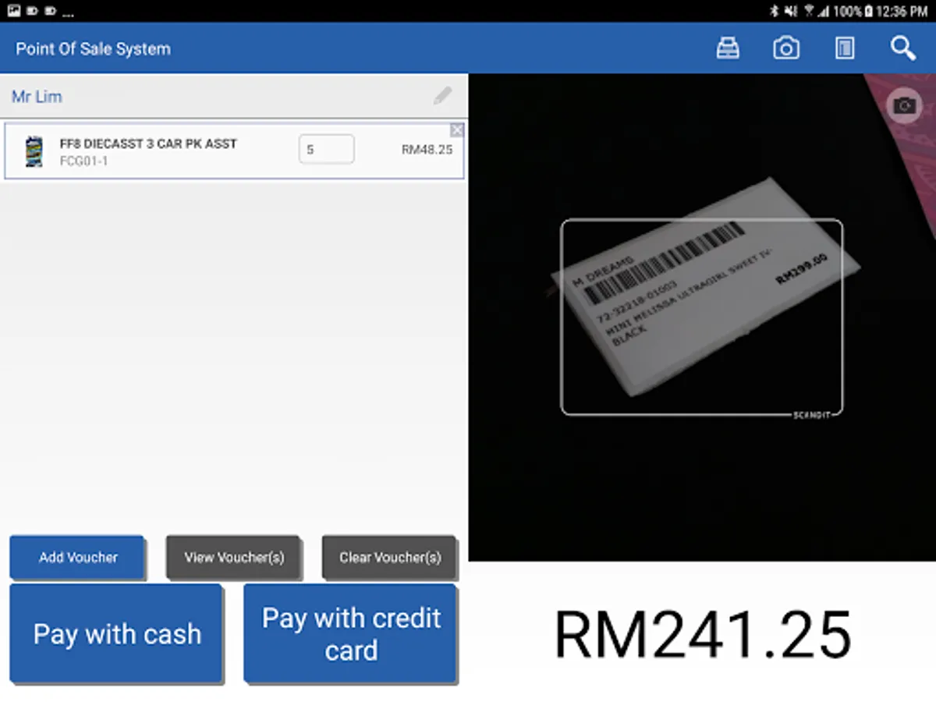Click the FF8 DIECASST product thumbnail
The height and width of the screenshot is (702, 936).
click(x=34, y=152)
